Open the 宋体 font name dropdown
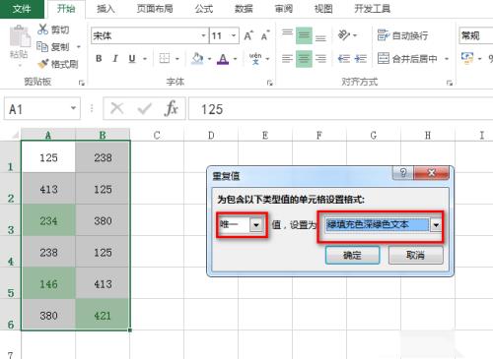The height and width of the screenshot is (359, 493). click(x=203, y=35)
